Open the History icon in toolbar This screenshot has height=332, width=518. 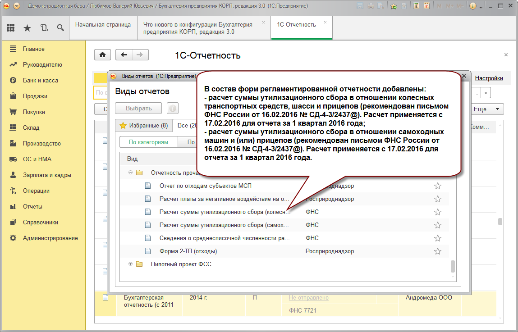click(44, 28)
